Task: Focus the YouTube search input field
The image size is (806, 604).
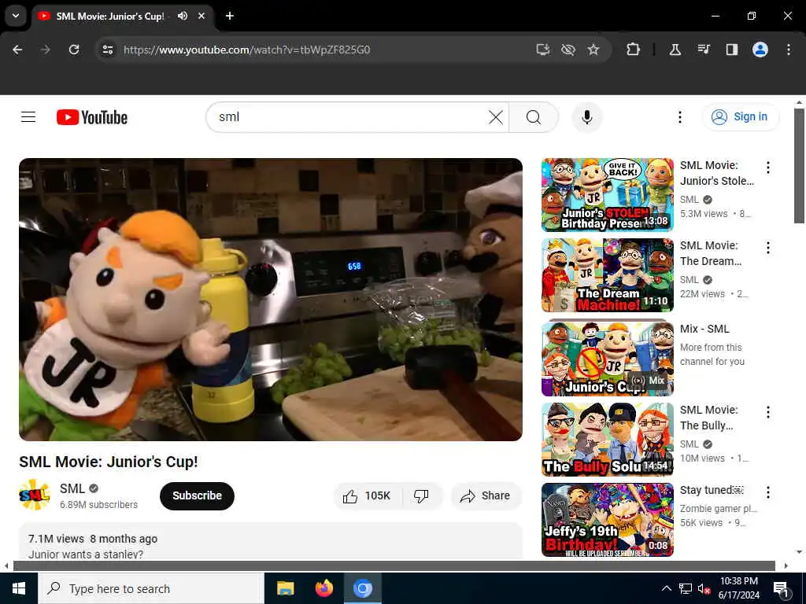Action: click(352, 117)
